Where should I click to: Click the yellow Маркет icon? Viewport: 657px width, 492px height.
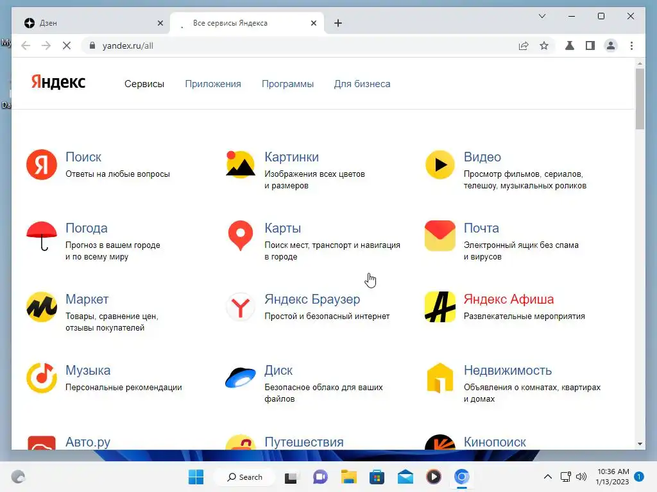point(42,307)
